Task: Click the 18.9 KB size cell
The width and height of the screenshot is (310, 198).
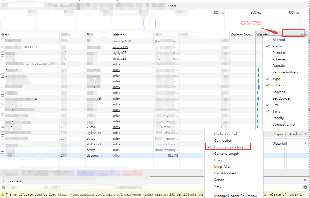Action: (x=173, y=155)
